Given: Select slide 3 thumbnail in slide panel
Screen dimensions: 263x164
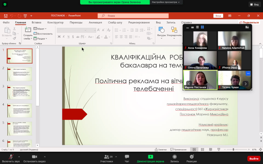Looking at the screenshot, I should (x=19, y=93).
